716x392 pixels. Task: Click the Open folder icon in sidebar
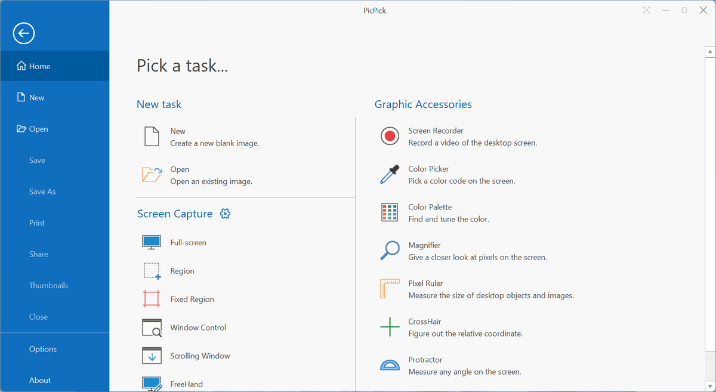coord(21,129)
